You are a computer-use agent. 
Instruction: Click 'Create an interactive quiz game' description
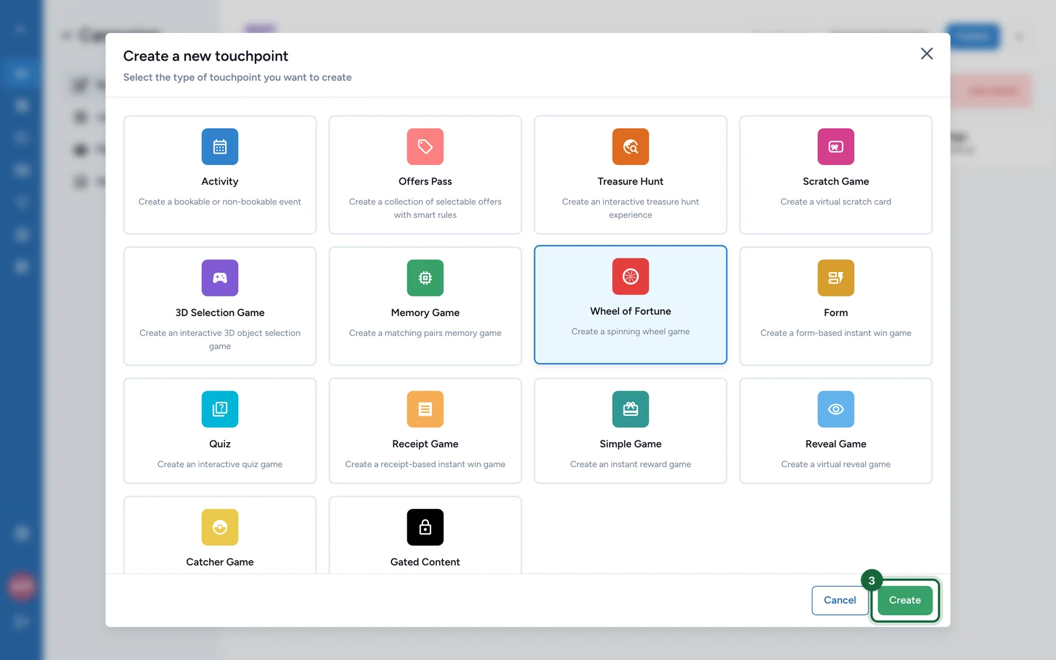220,465
